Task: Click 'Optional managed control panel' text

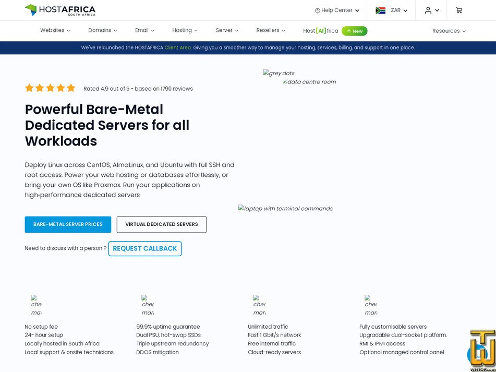Action: click(x=402, y=352)
